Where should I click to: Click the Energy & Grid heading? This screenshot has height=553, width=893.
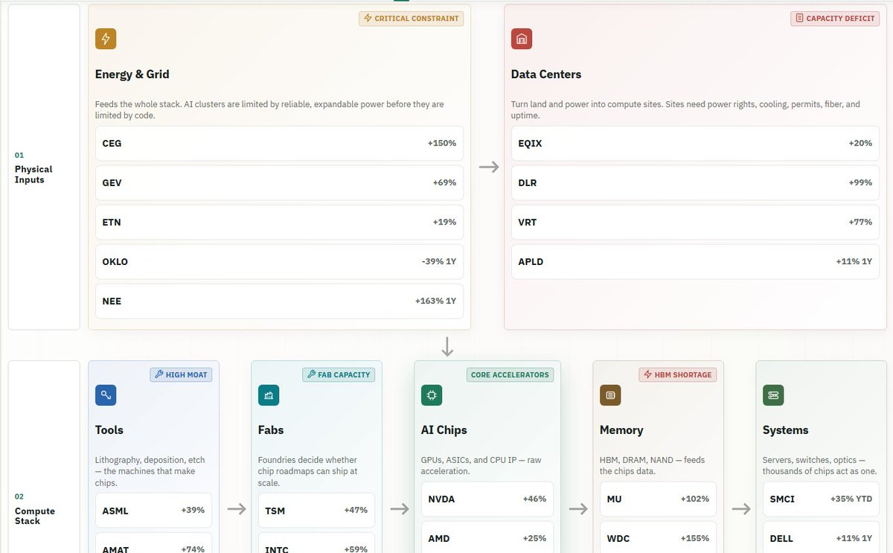click(132, 74)
